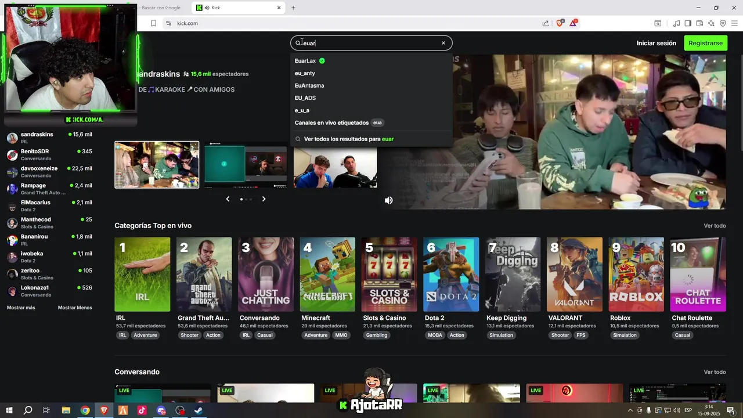The height and width of the screenshot is (418, 743).
Task: Open Brave Leo AI sparkle icon
Action: (711, 23)
